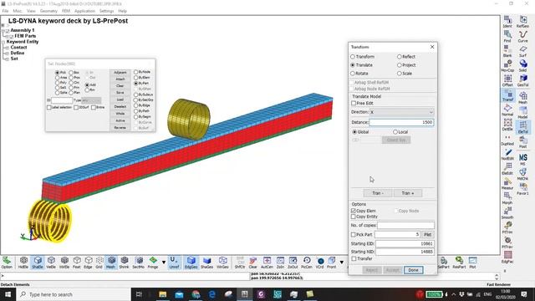Enable the Free Edit checkbox
Image resolution: width=535 pixels, height=301 pixels.
354,103
